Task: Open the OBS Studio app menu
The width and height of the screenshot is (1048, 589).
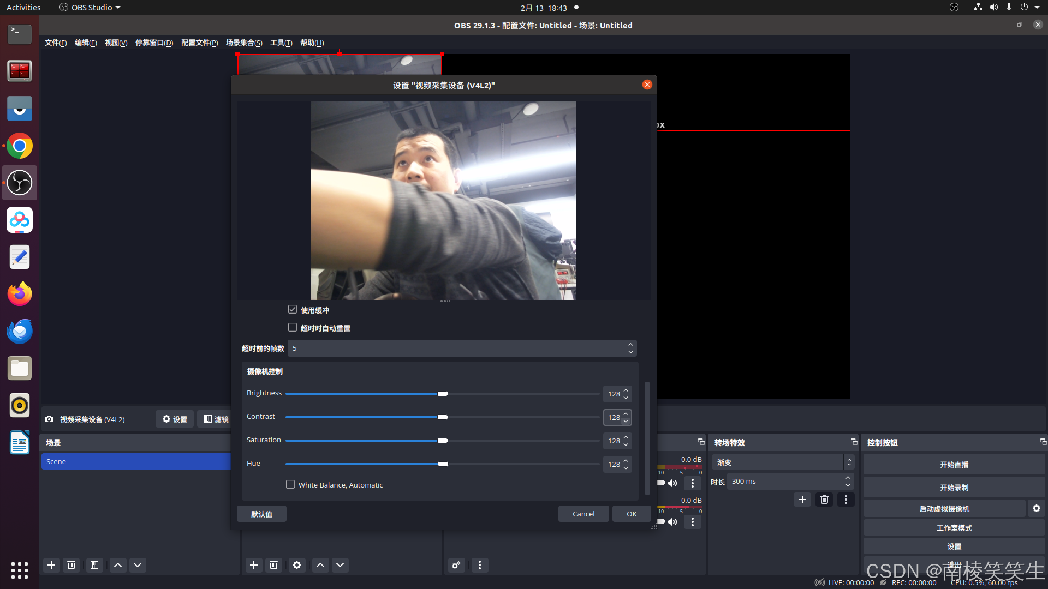Action: pyautogui.click(x=90, y=8)
